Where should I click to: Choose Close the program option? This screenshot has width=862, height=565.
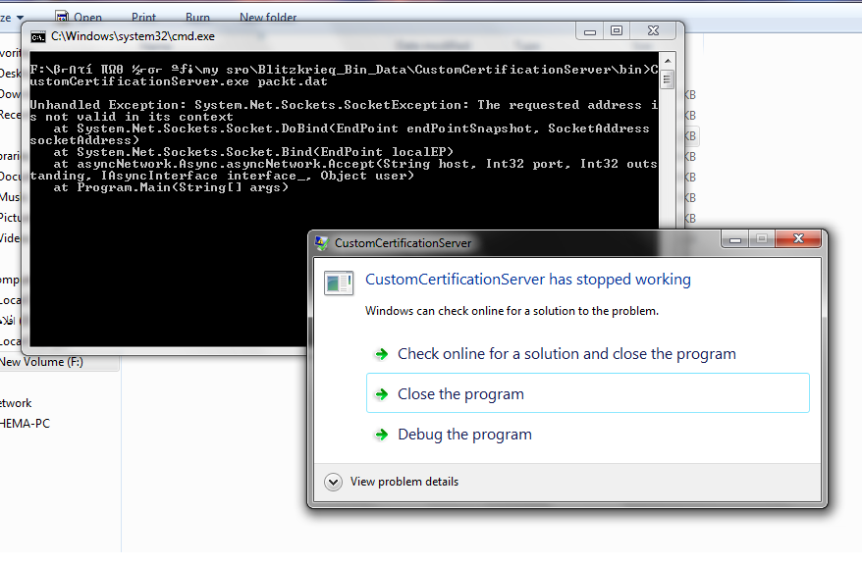[460, 394]
